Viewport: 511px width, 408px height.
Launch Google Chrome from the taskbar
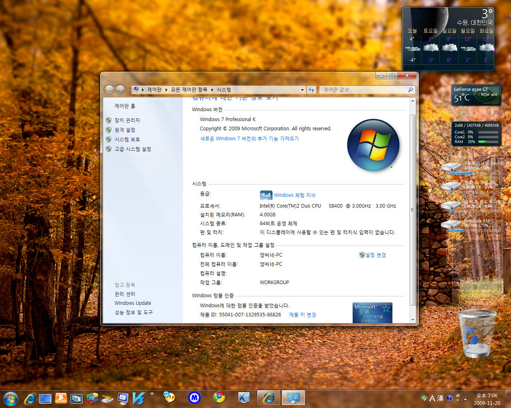[219, 397]
